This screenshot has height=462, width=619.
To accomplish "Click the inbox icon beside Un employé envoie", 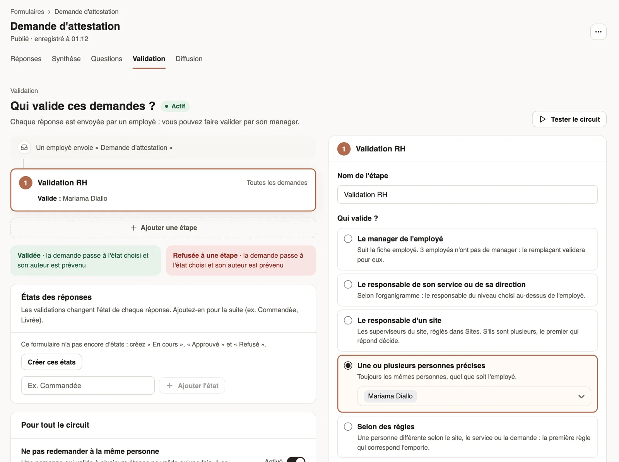I will coord(24,148).
